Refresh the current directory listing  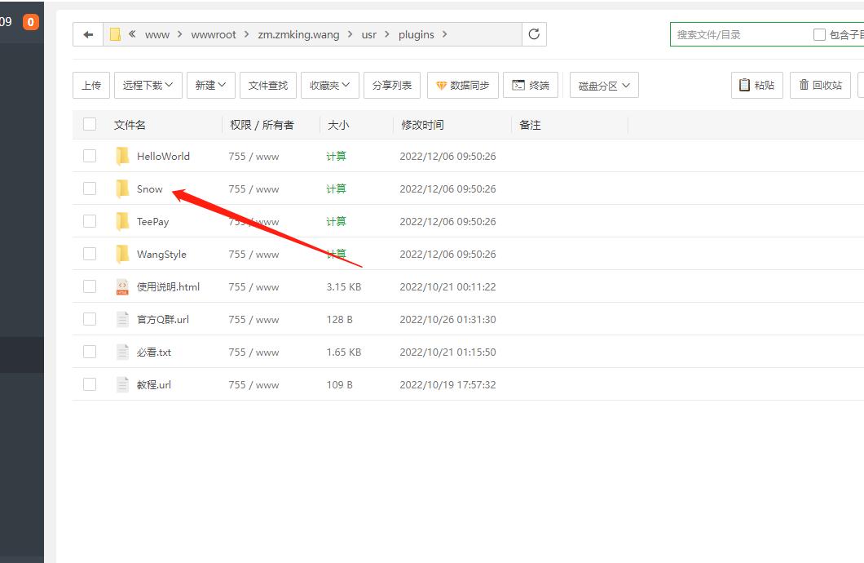(x=534, y=34)
